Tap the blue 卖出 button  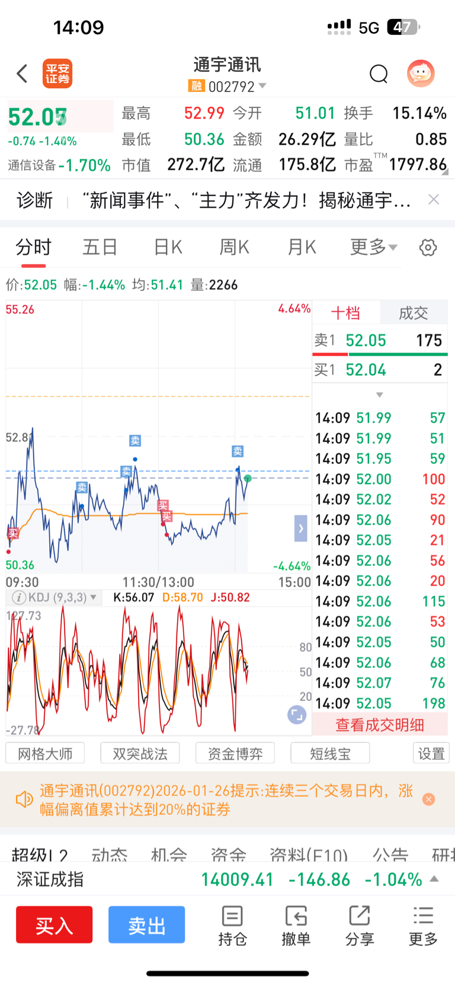[x=147, y=925]
